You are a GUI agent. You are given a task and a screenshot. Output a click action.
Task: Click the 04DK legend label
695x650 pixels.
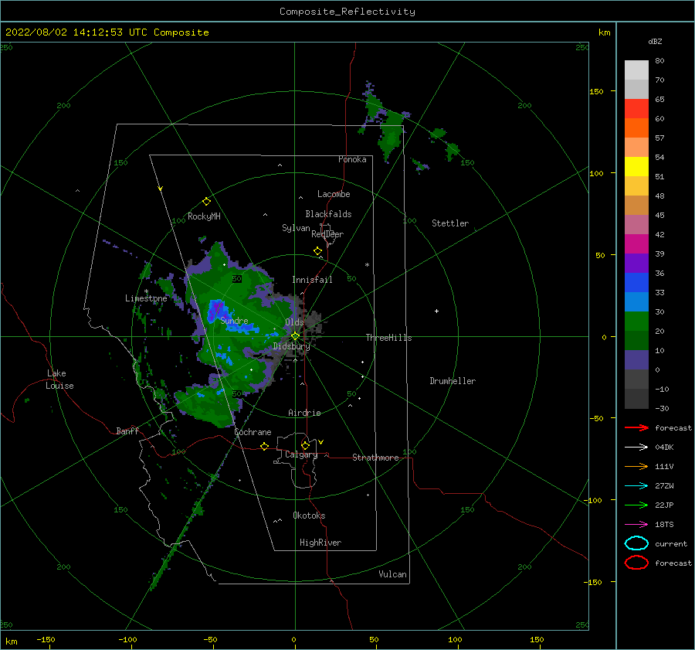[x=664, y=448]
